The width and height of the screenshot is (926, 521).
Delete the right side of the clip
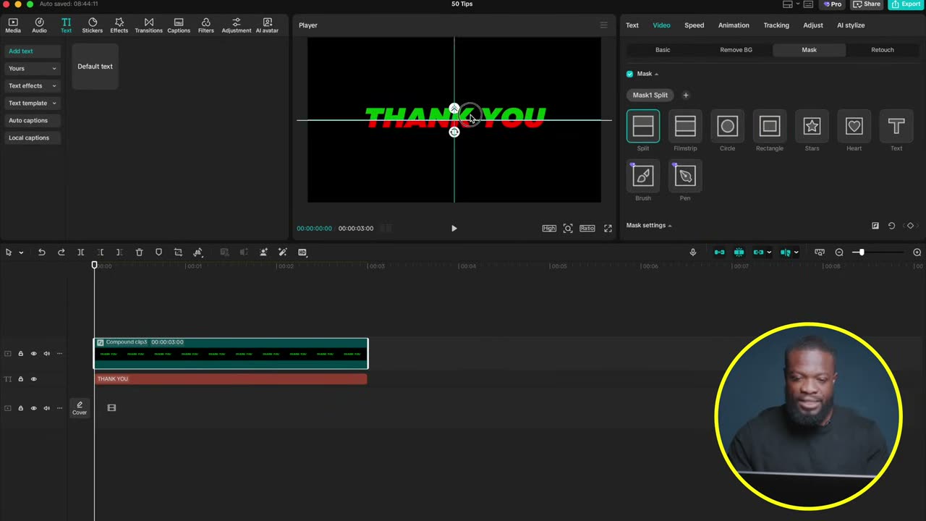[119, 253]
